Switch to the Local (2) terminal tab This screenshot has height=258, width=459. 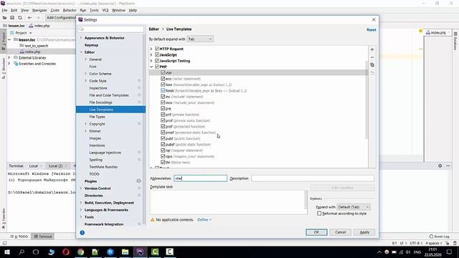pyautogui.click(x=56, y=166)
